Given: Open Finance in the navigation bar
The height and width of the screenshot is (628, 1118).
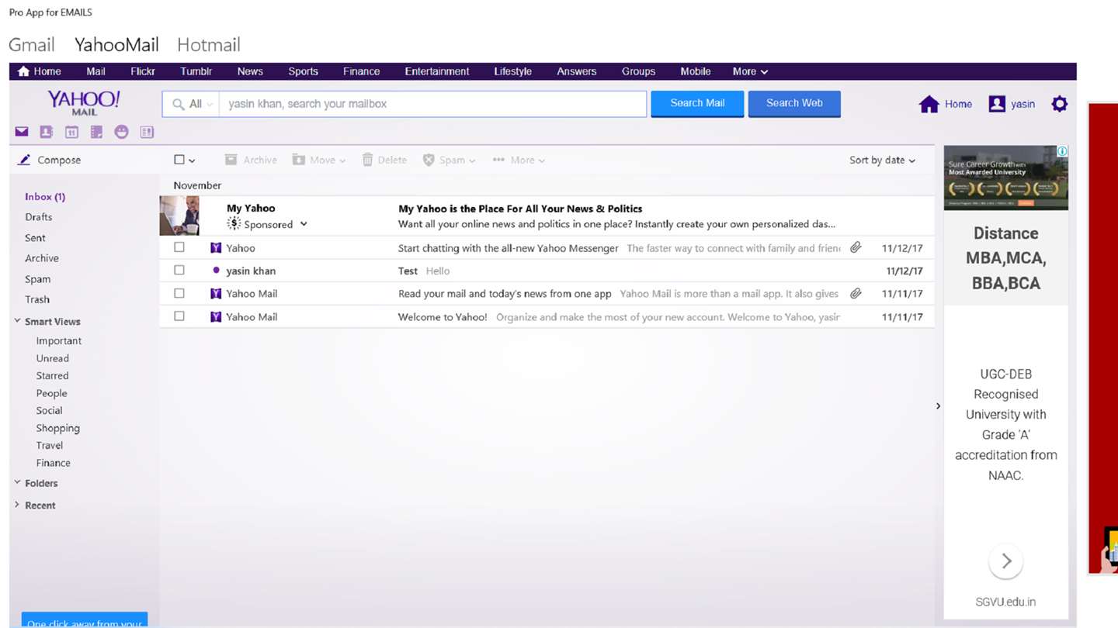Looking at the screenshot, I should coord(362,71).
